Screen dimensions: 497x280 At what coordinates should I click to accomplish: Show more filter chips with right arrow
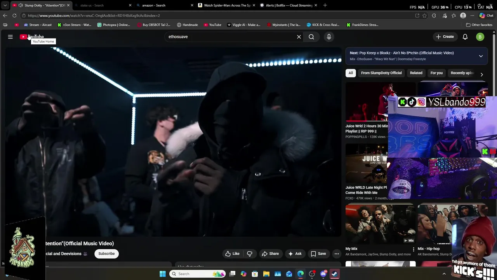pyautogui.click(x=481, y=74)
